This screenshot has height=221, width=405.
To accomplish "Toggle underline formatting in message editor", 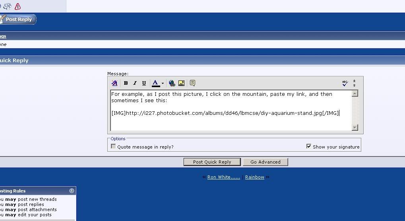I will pyautogui.click(x=144, y=83).
